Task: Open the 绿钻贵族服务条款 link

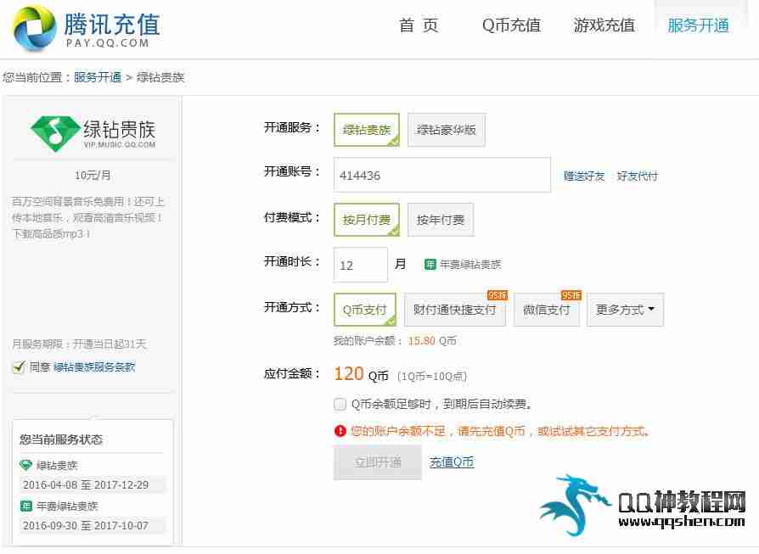Action: coord(94,367)
